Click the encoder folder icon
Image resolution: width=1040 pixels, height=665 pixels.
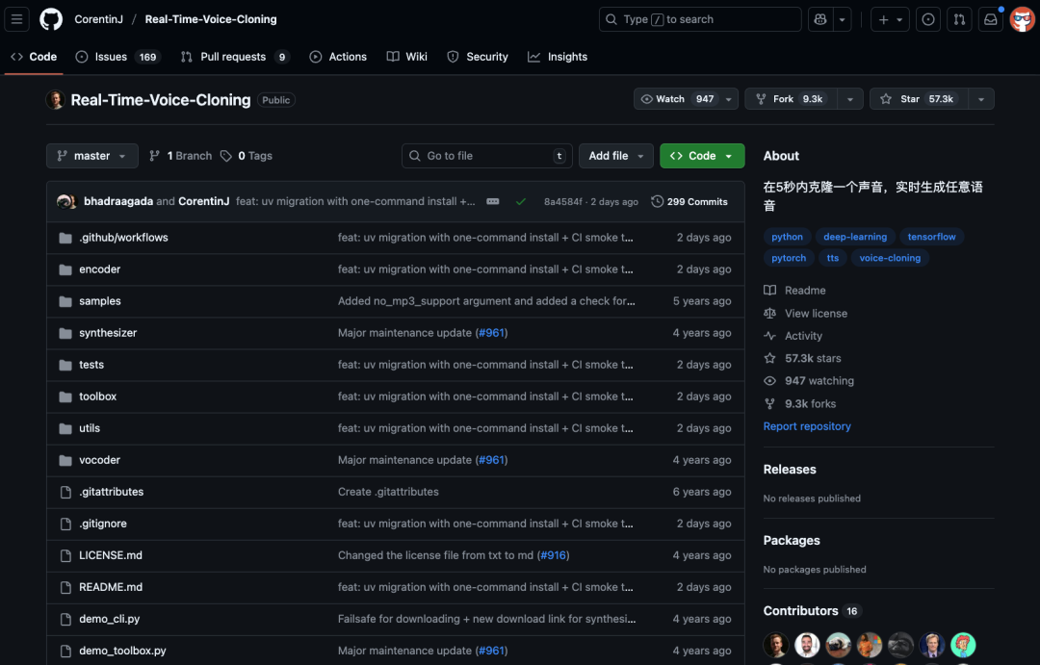pos(65,269)
